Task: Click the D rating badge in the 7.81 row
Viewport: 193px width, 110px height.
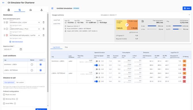Action: click(x=184, y=61)
